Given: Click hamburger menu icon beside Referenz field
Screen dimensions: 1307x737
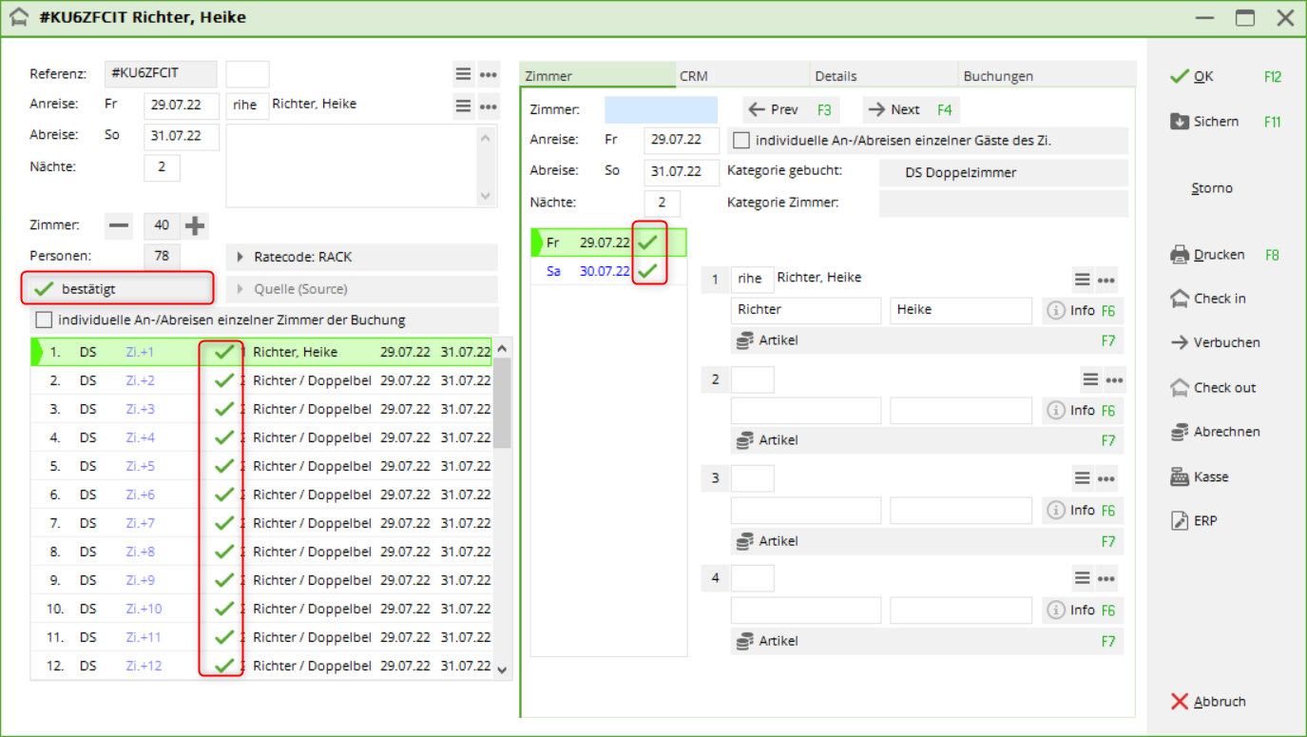Looking at the screenshot, I should pyautogui.click(x=463, y=74).
